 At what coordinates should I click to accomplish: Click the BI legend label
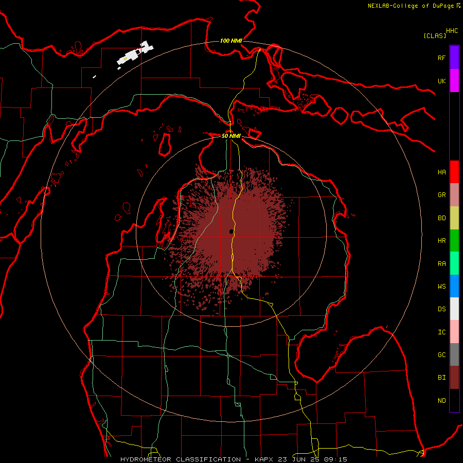tap(441, 378)
